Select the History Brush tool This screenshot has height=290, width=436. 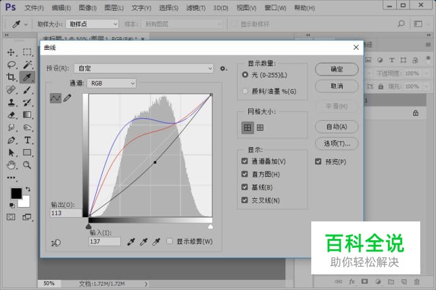tap(27, 103)
